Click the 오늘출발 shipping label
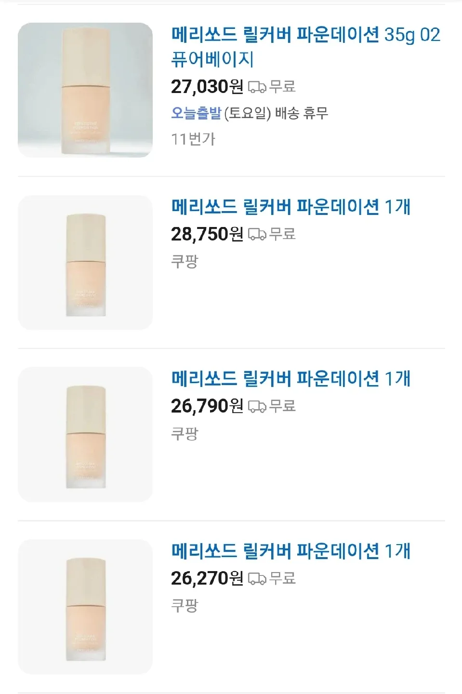The image size is (462, 694). click(196, 113)
